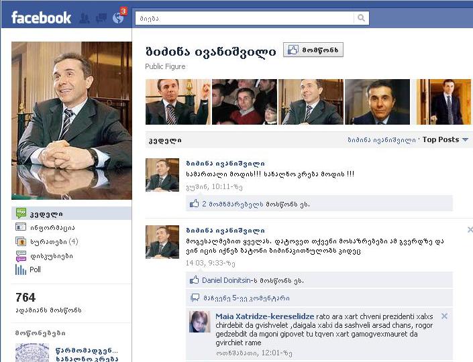Viewport: 473px width, 362px height.
Task: Click second post timestamp 14.03, 9:33
Action: point(210,263)
